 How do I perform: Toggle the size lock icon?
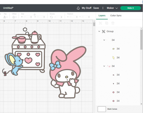(34, 15)
